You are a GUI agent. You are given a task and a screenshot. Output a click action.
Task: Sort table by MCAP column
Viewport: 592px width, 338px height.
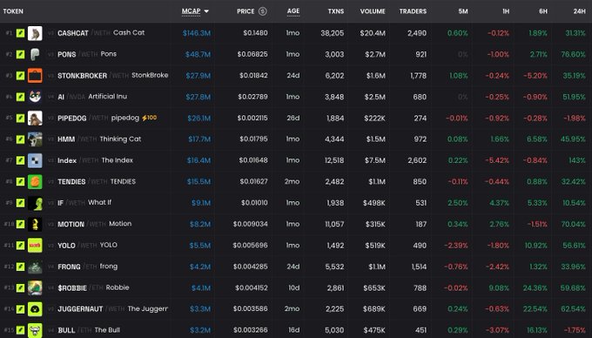191,11
